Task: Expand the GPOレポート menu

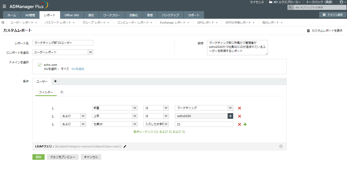Action: [207, 23]
